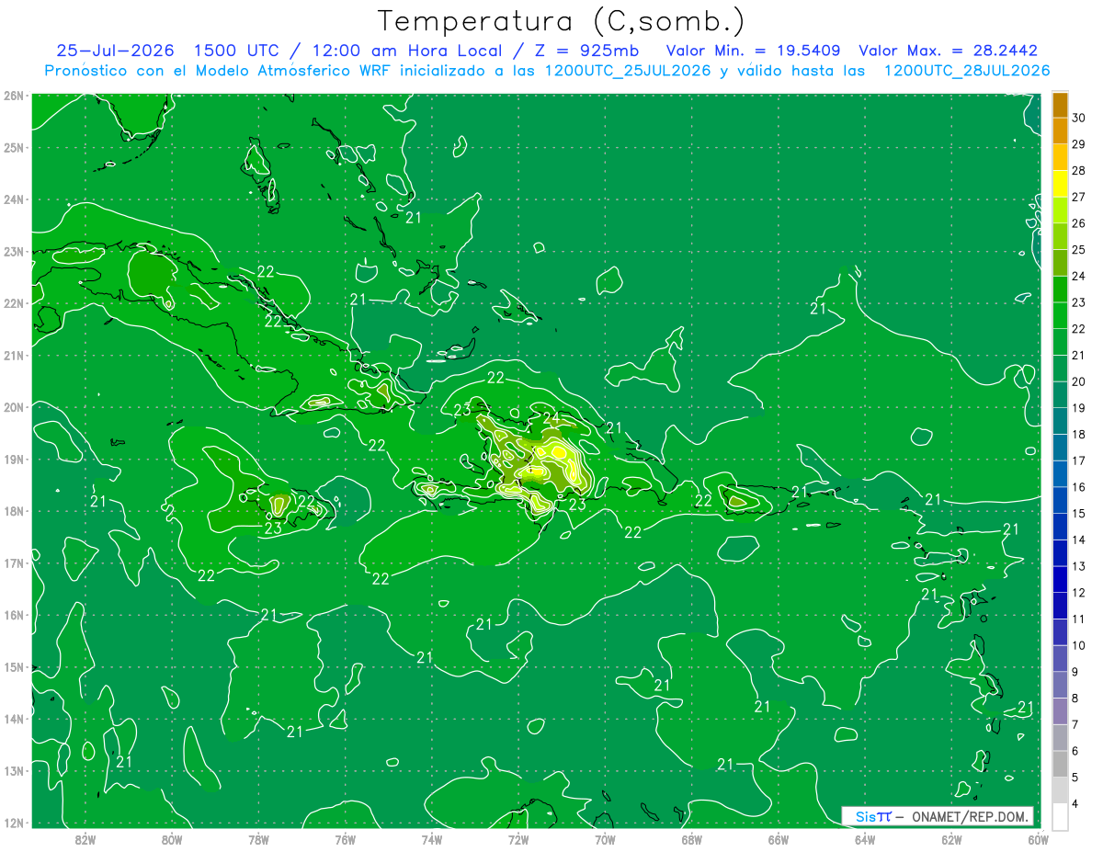Click the '60W' longitude label
The image size is (1103, 852).
click(x=1037, y=839)
